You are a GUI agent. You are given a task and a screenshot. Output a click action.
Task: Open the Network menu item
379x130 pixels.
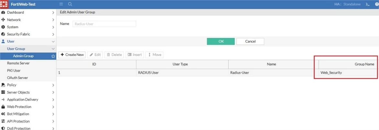tap(28, 20)
